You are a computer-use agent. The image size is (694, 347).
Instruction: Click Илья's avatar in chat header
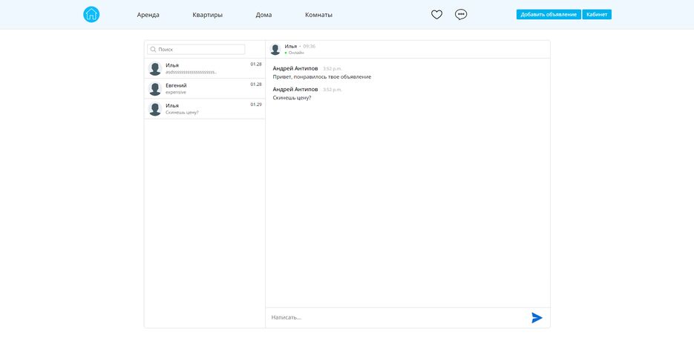275,49
